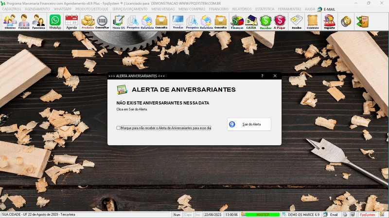Launch the WhatsApp toolbar icon

tap(55, 21)
